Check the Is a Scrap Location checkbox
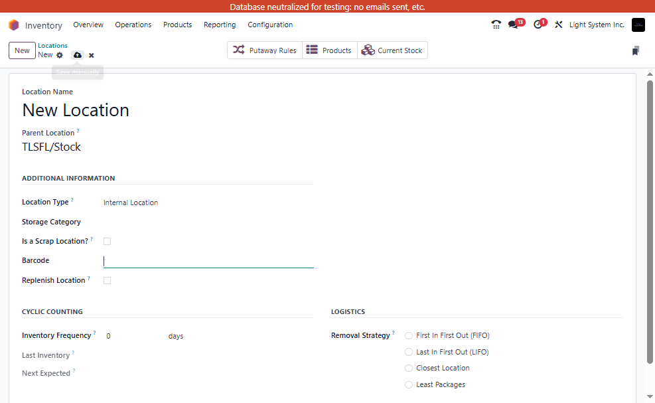 tap(108, 241)
